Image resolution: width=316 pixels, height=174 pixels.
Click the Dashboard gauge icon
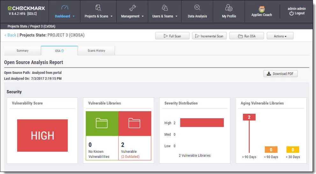(65, 8)
